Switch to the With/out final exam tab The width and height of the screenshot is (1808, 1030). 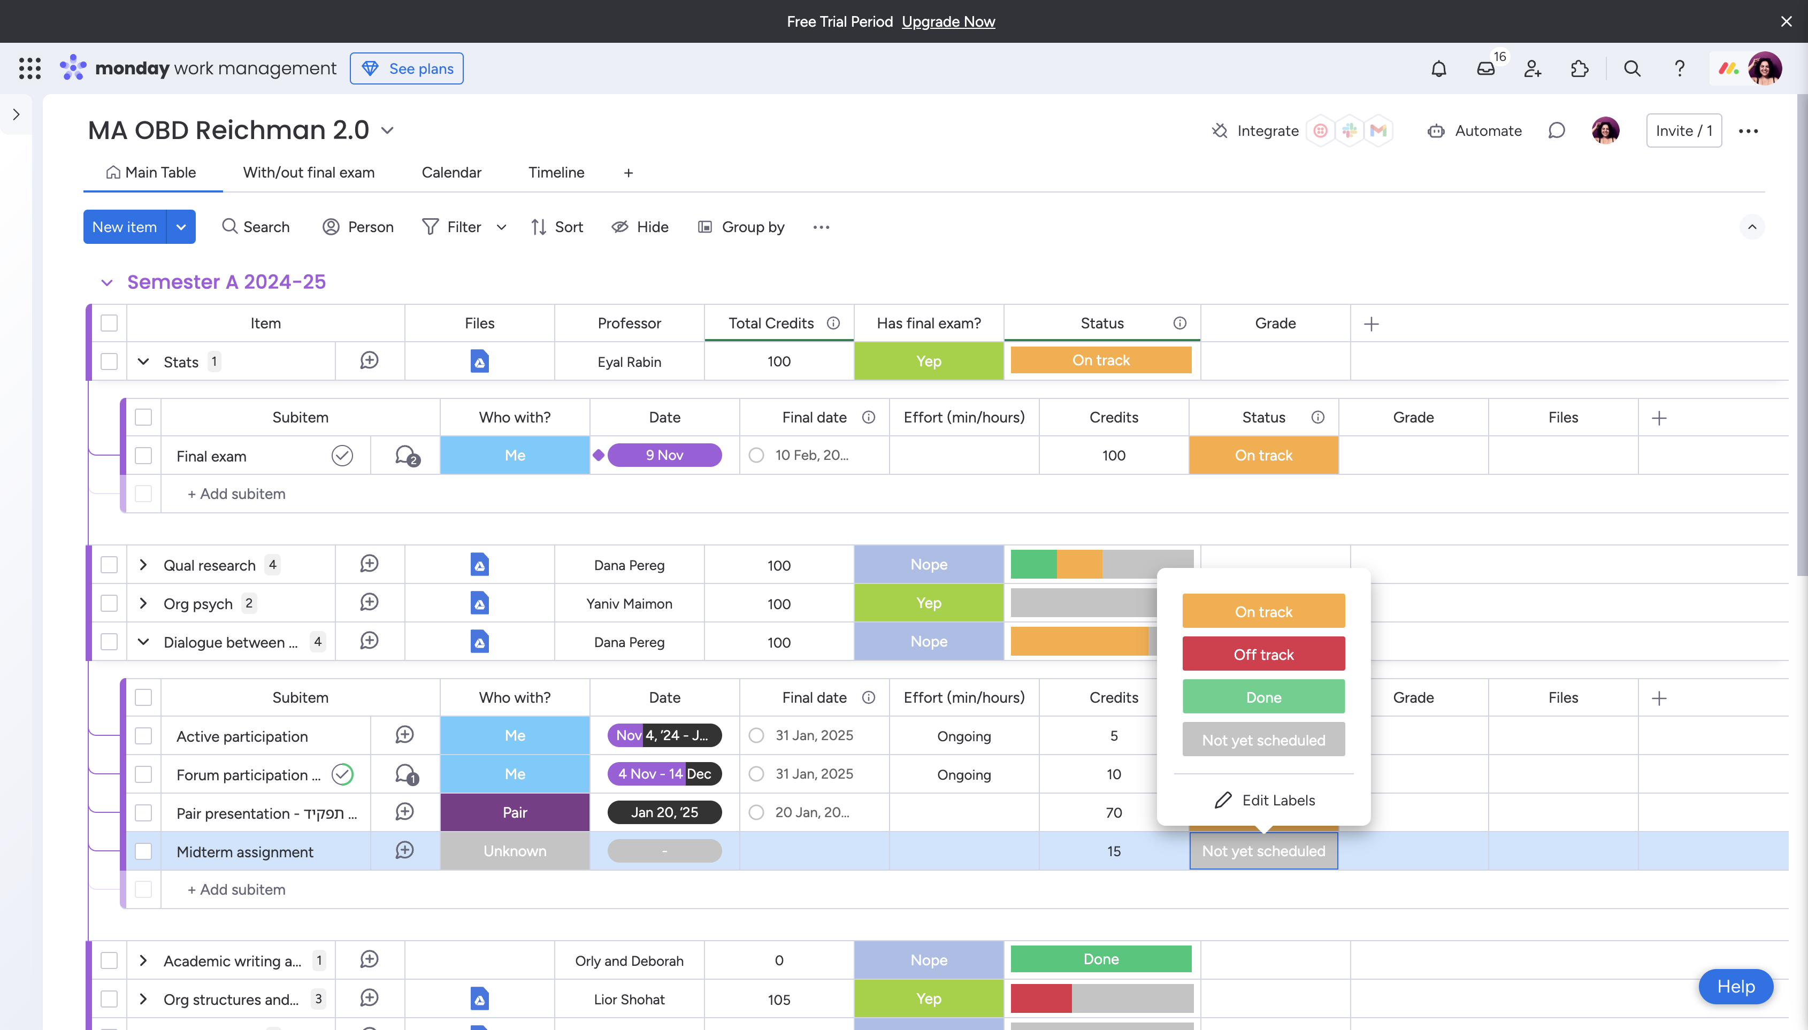click(309, 173)
